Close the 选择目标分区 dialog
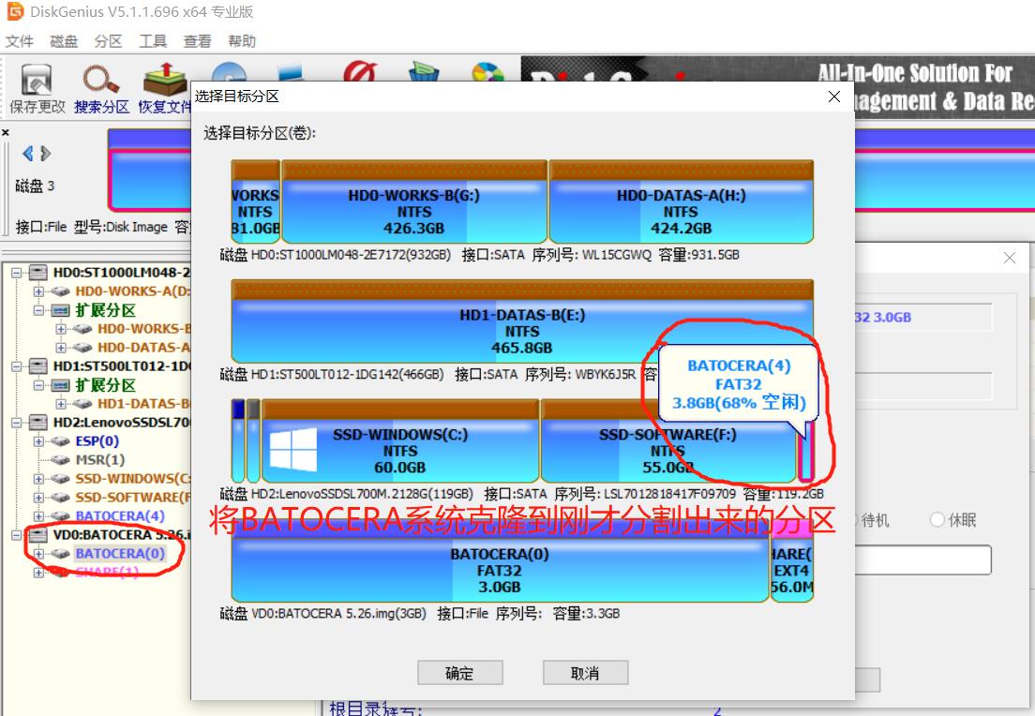Viewport: 1035px width, 716px height. [x=834, y=97]
